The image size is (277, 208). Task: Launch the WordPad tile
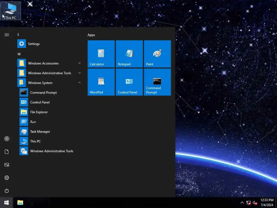pos(101,82)
